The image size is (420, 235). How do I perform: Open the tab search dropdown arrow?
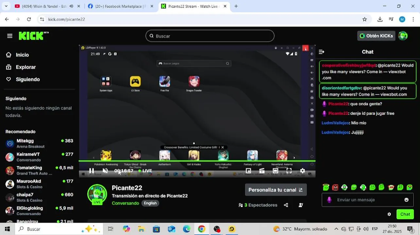pos(6,6)
